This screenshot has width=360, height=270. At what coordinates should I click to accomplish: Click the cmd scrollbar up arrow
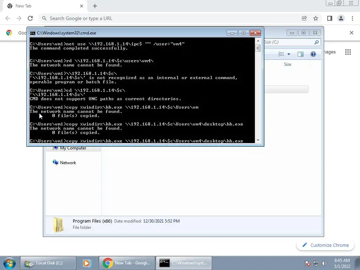[x=258, y=41]
